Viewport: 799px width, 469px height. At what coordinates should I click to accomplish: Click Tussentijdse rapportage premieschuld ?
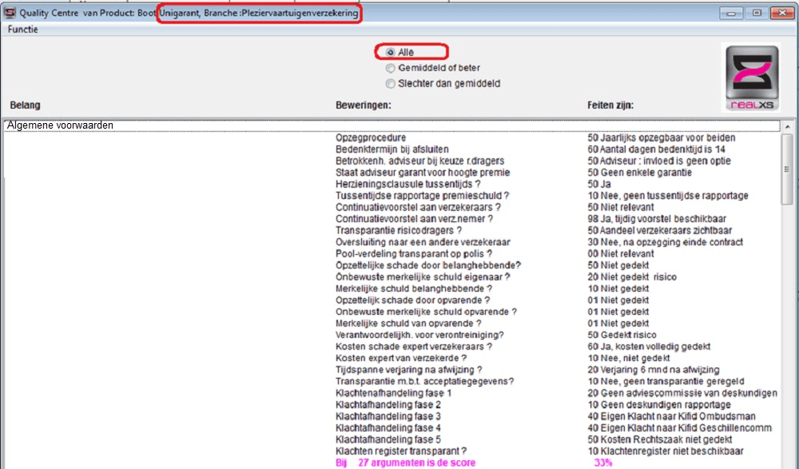(422, 196)
